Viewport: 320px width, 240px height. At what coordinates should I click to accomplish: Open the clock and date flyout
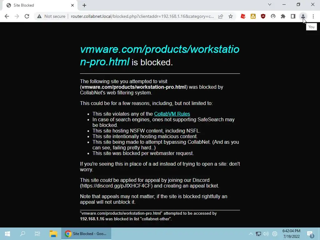click(291, 234)
